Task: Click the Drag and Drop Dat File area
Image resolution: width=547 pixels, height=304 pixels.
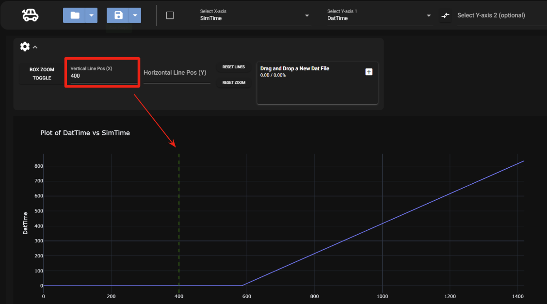Action: click(317, 87)
